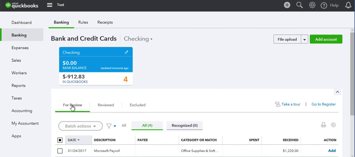355x157 pixels.
Task: Add the Microsoft Payroll transaction
Action: click(x=332, y=151)
